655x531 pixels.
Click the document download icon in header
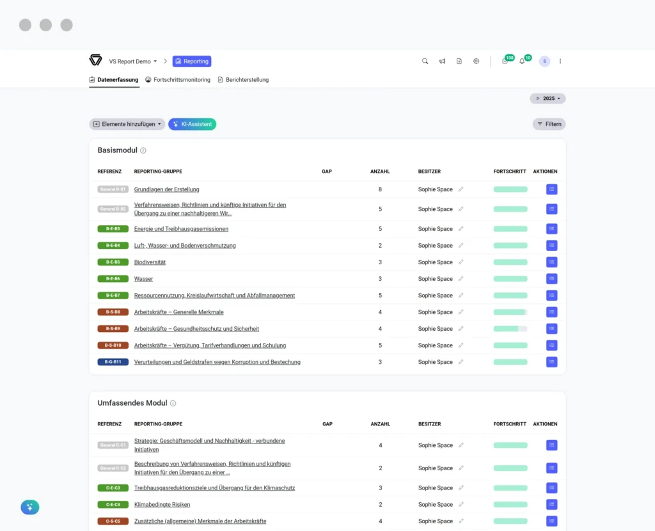click(x=459, y=61)
